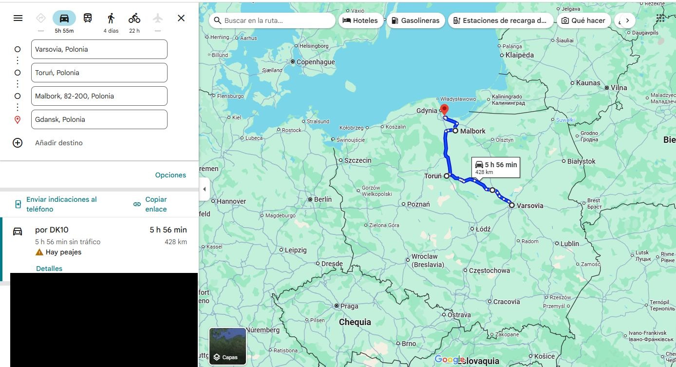Open the hamburger main menu

coord(18,18)
